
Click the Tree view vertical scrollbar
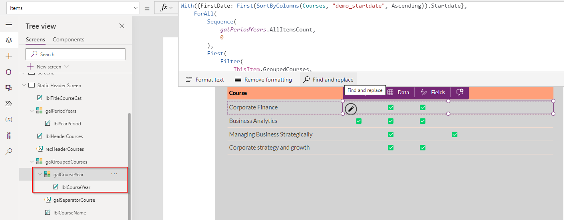pos(129,166)
